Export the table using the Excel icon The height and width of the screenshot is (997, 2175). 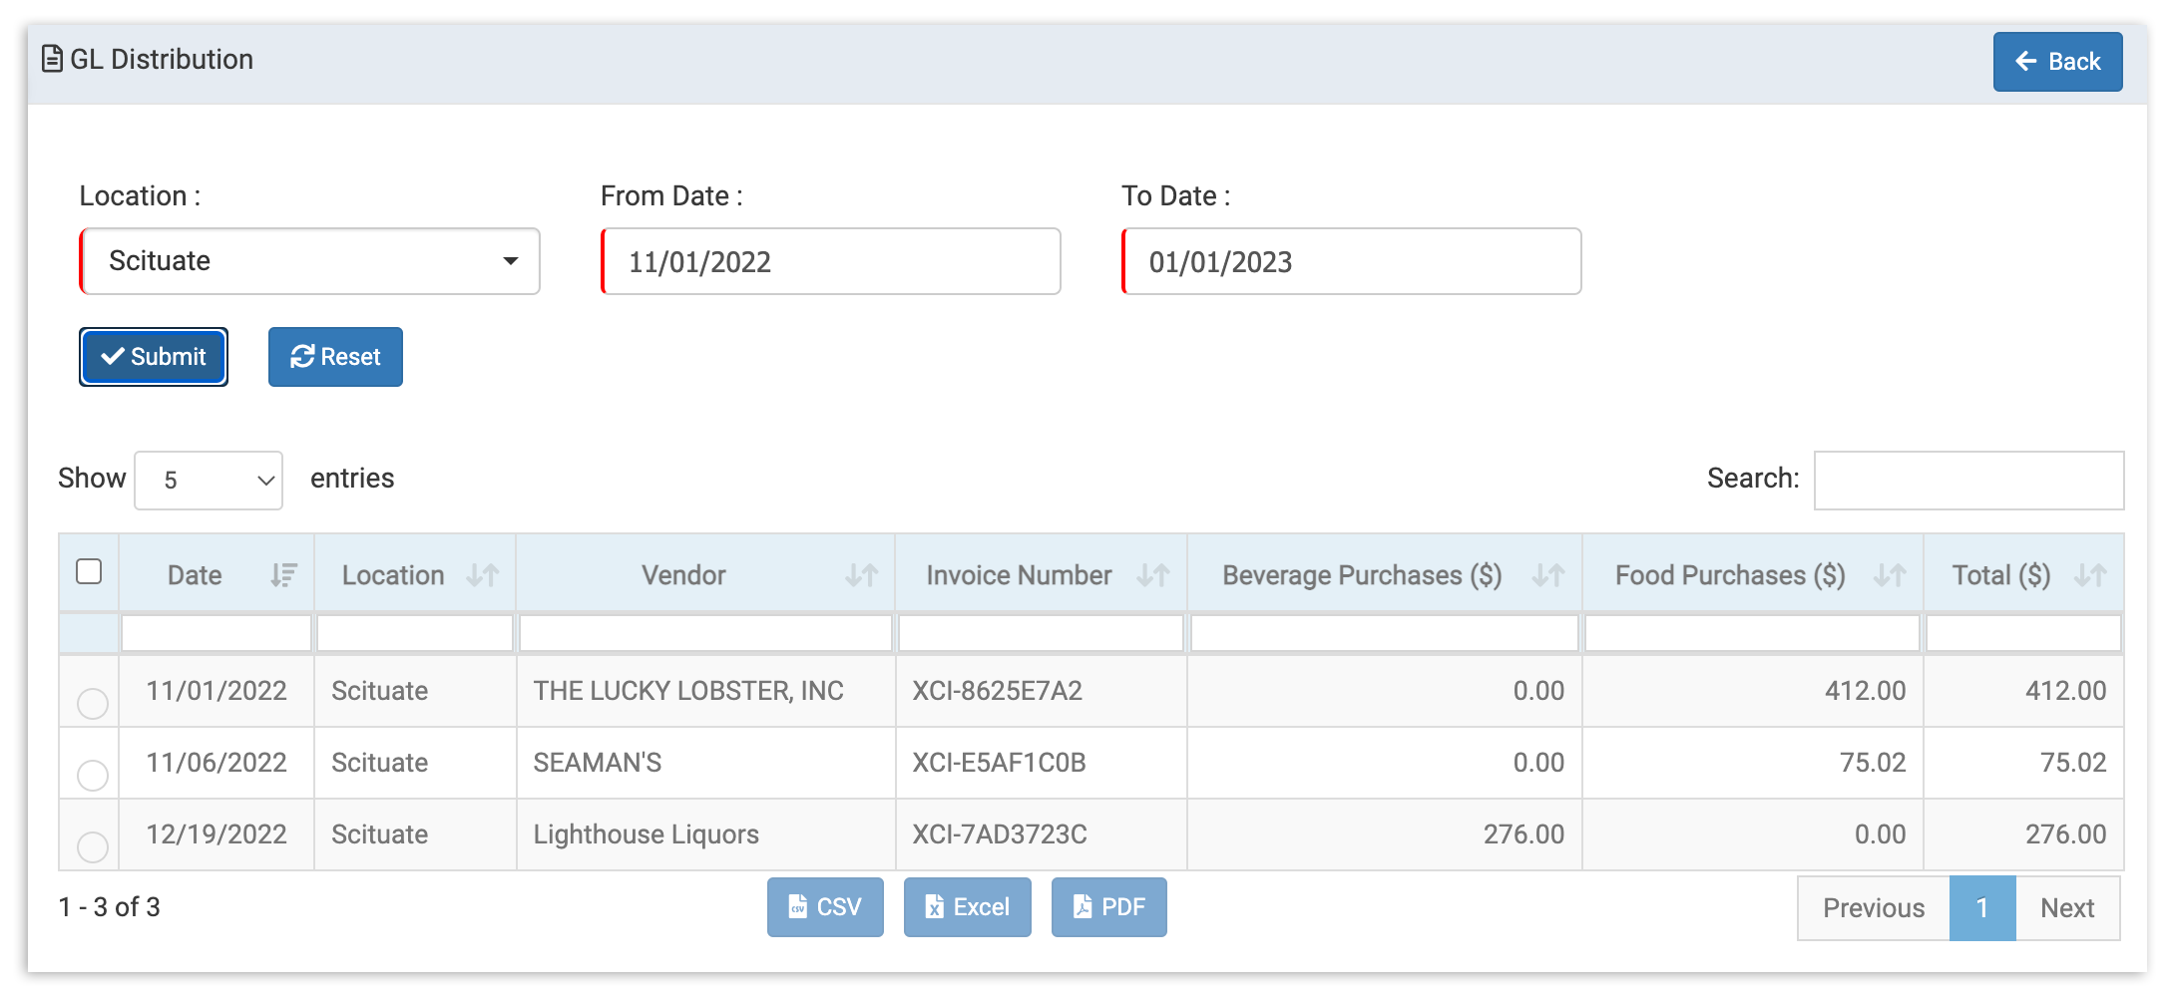tap(935, 907)
